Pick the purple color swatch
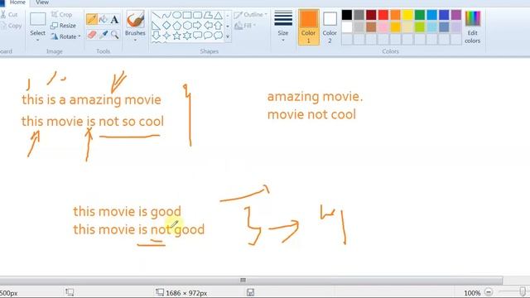530x298 pixels. coord(456,15)
